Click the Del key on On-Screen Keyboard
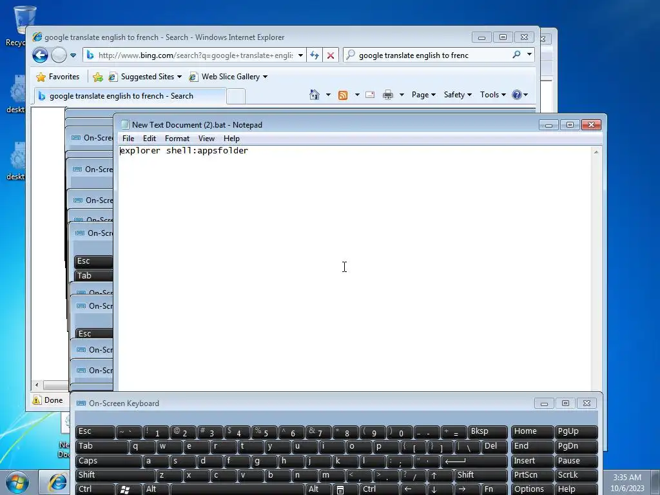Image resolution: width=660 pixels, height=495 pixels. (494, 447)
